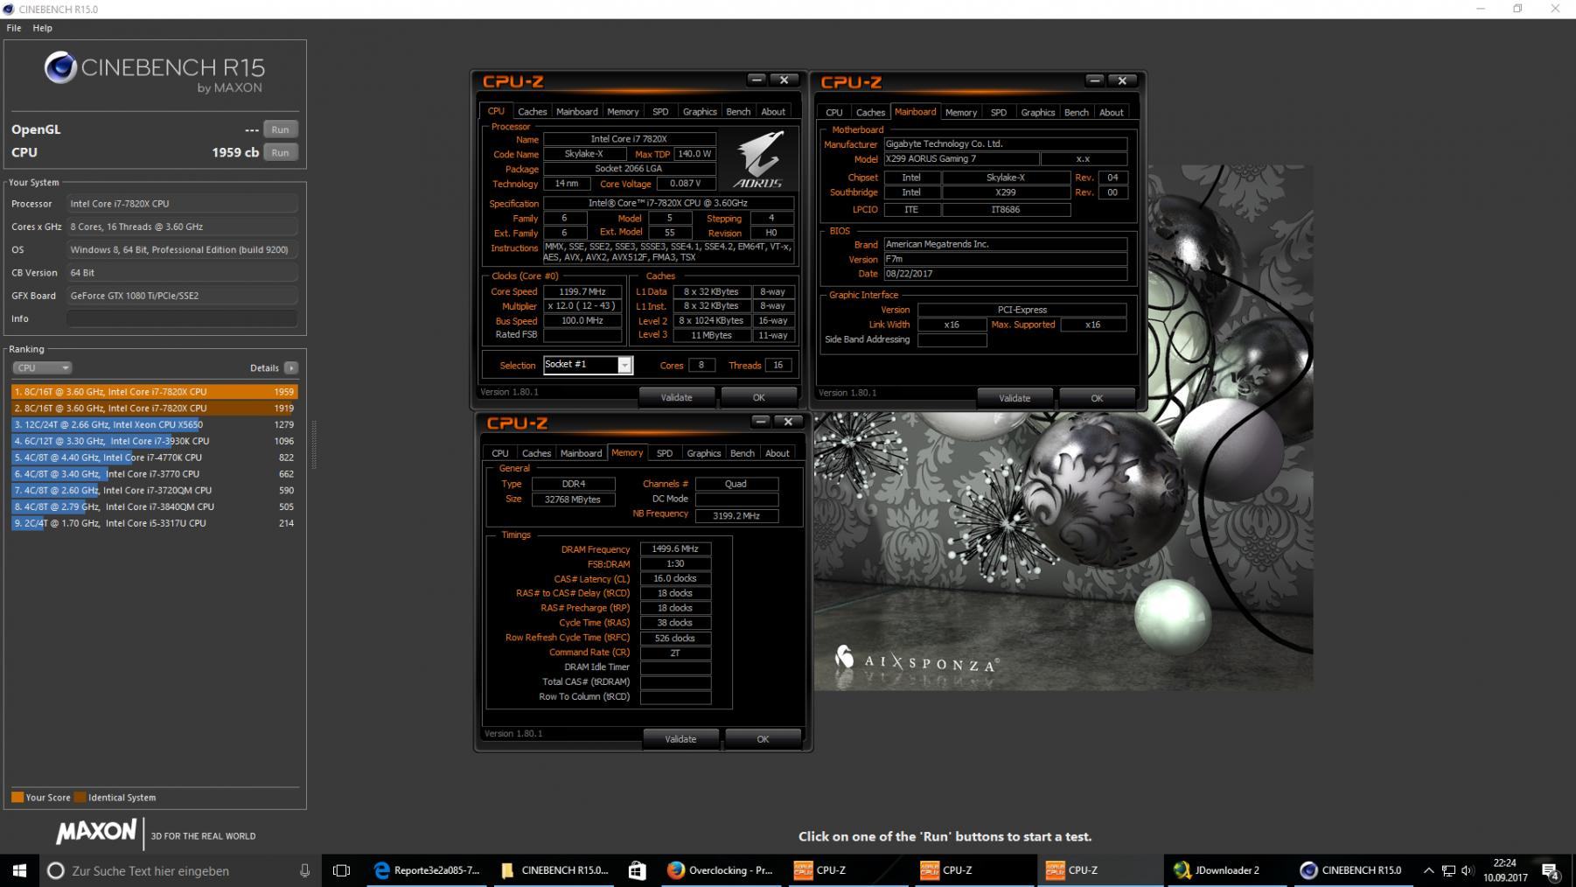
Task: Open the network icon in system tray
Action: tap(1448, 870)
